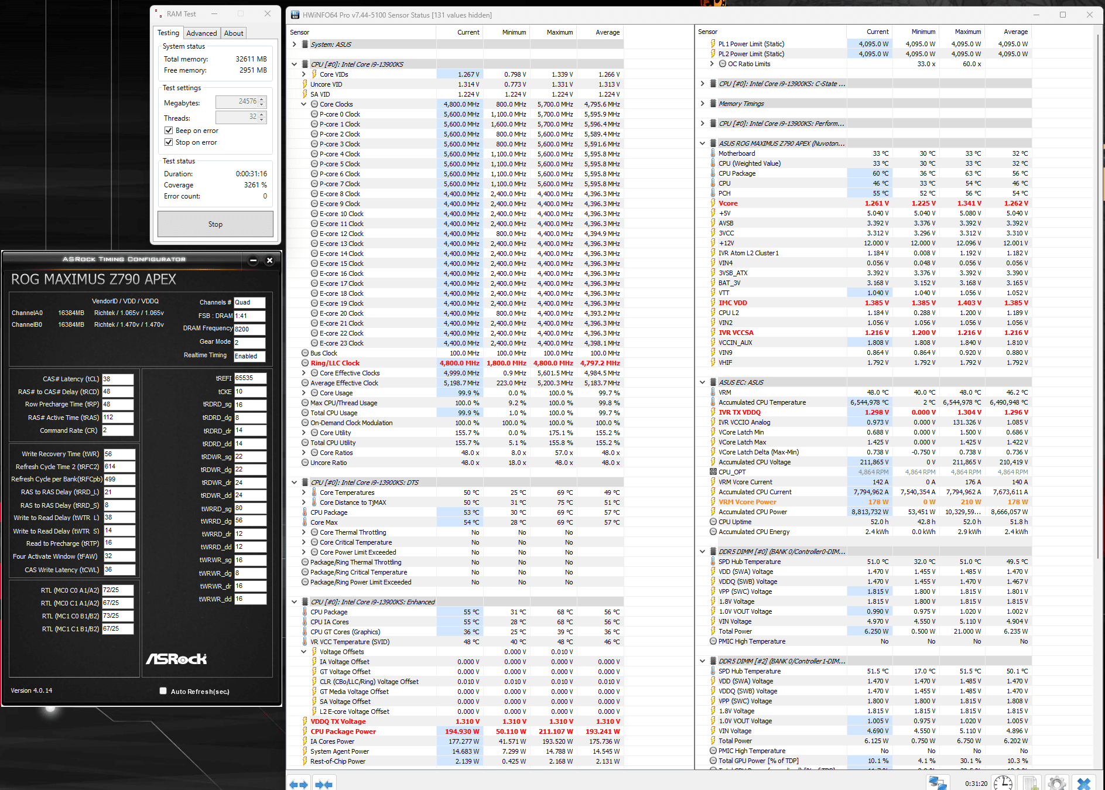Select the VRM Vcore Power row
1105x790 pixels.
[x=863, y=502]
